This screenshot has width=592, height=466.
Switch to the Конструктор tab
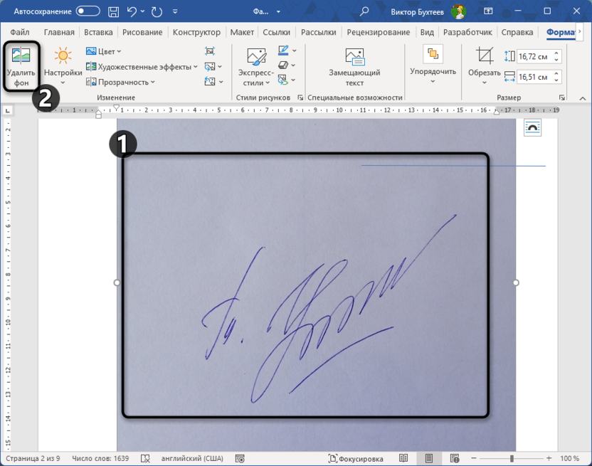pos(196,33)
